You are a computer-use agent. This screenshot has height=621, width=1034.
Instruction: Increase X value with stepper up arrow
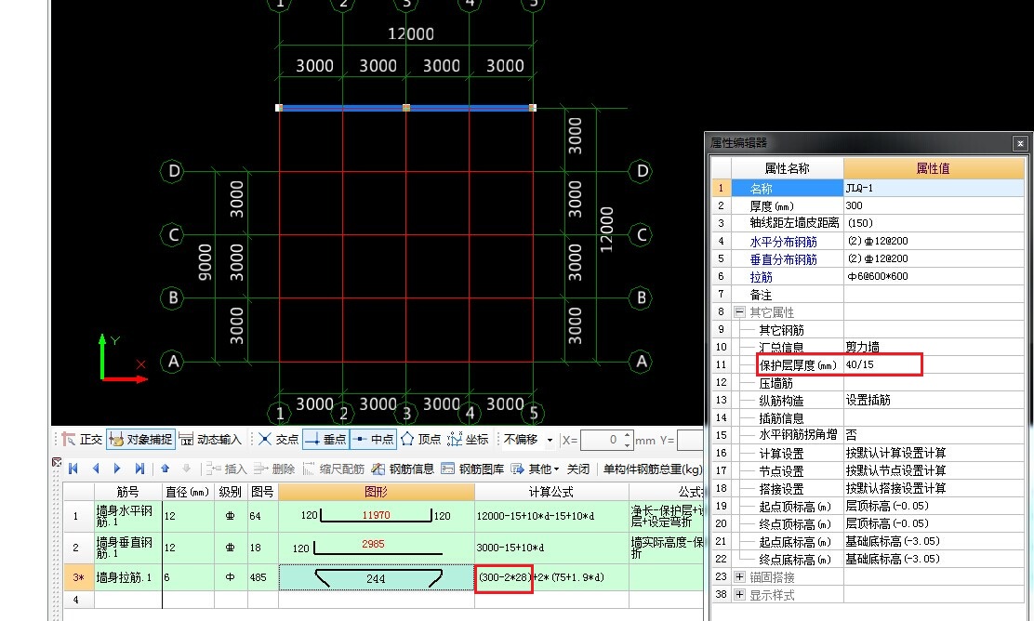627,435
